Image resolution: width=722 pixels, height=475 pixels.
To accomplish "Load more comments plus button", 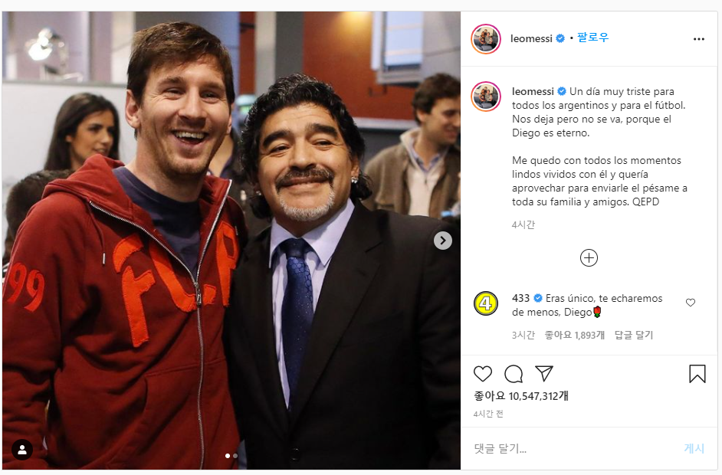I will 589,258.
